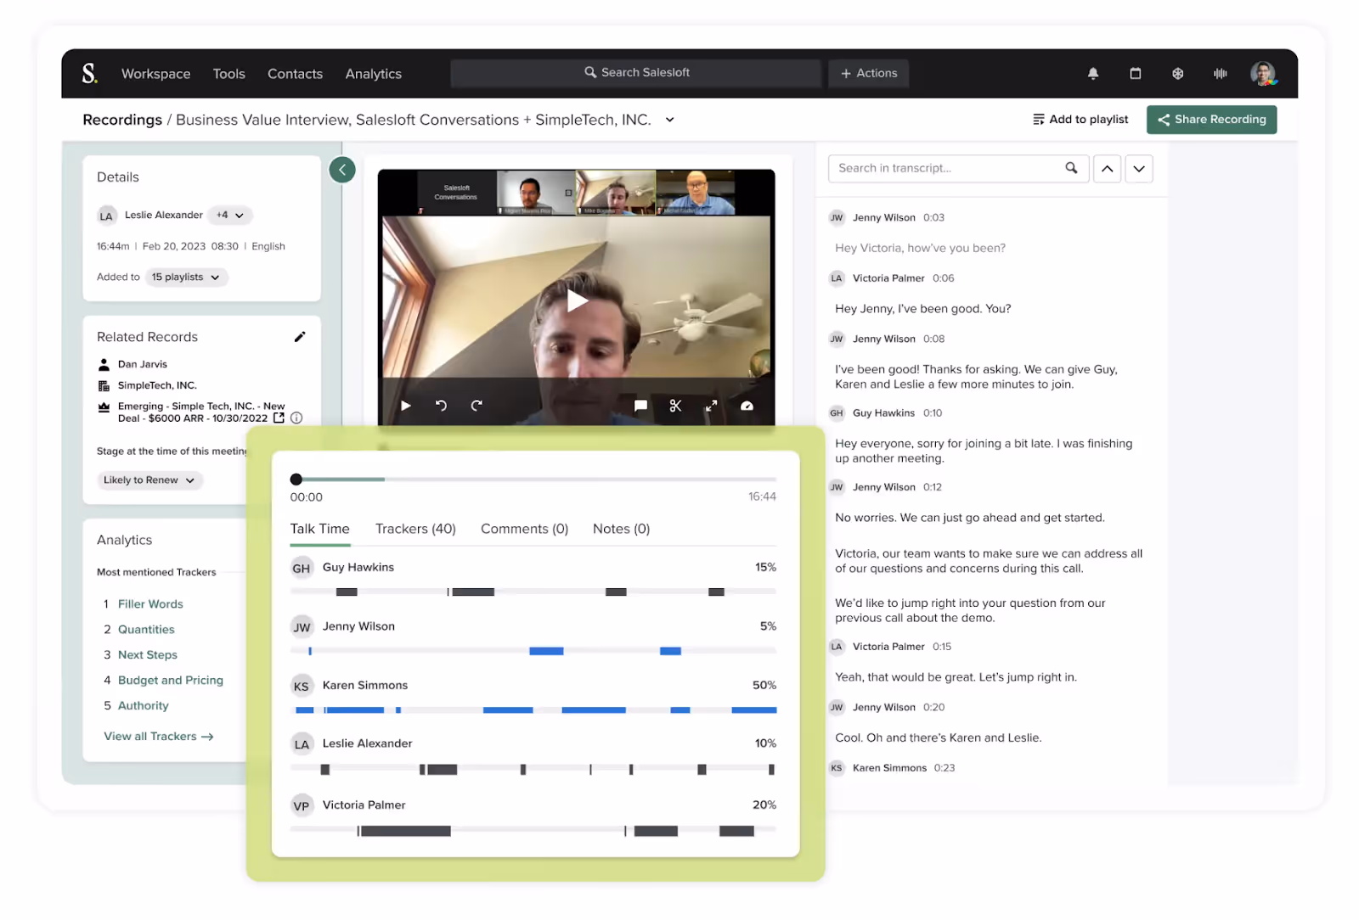Open the Contacts menu
The height and width of the screenshot is (920, 1359).
[x=295, y=74]
